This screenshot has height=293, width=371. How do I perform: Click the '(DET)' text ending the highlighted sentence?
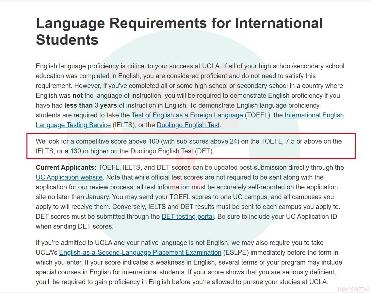tap(204, 151)
